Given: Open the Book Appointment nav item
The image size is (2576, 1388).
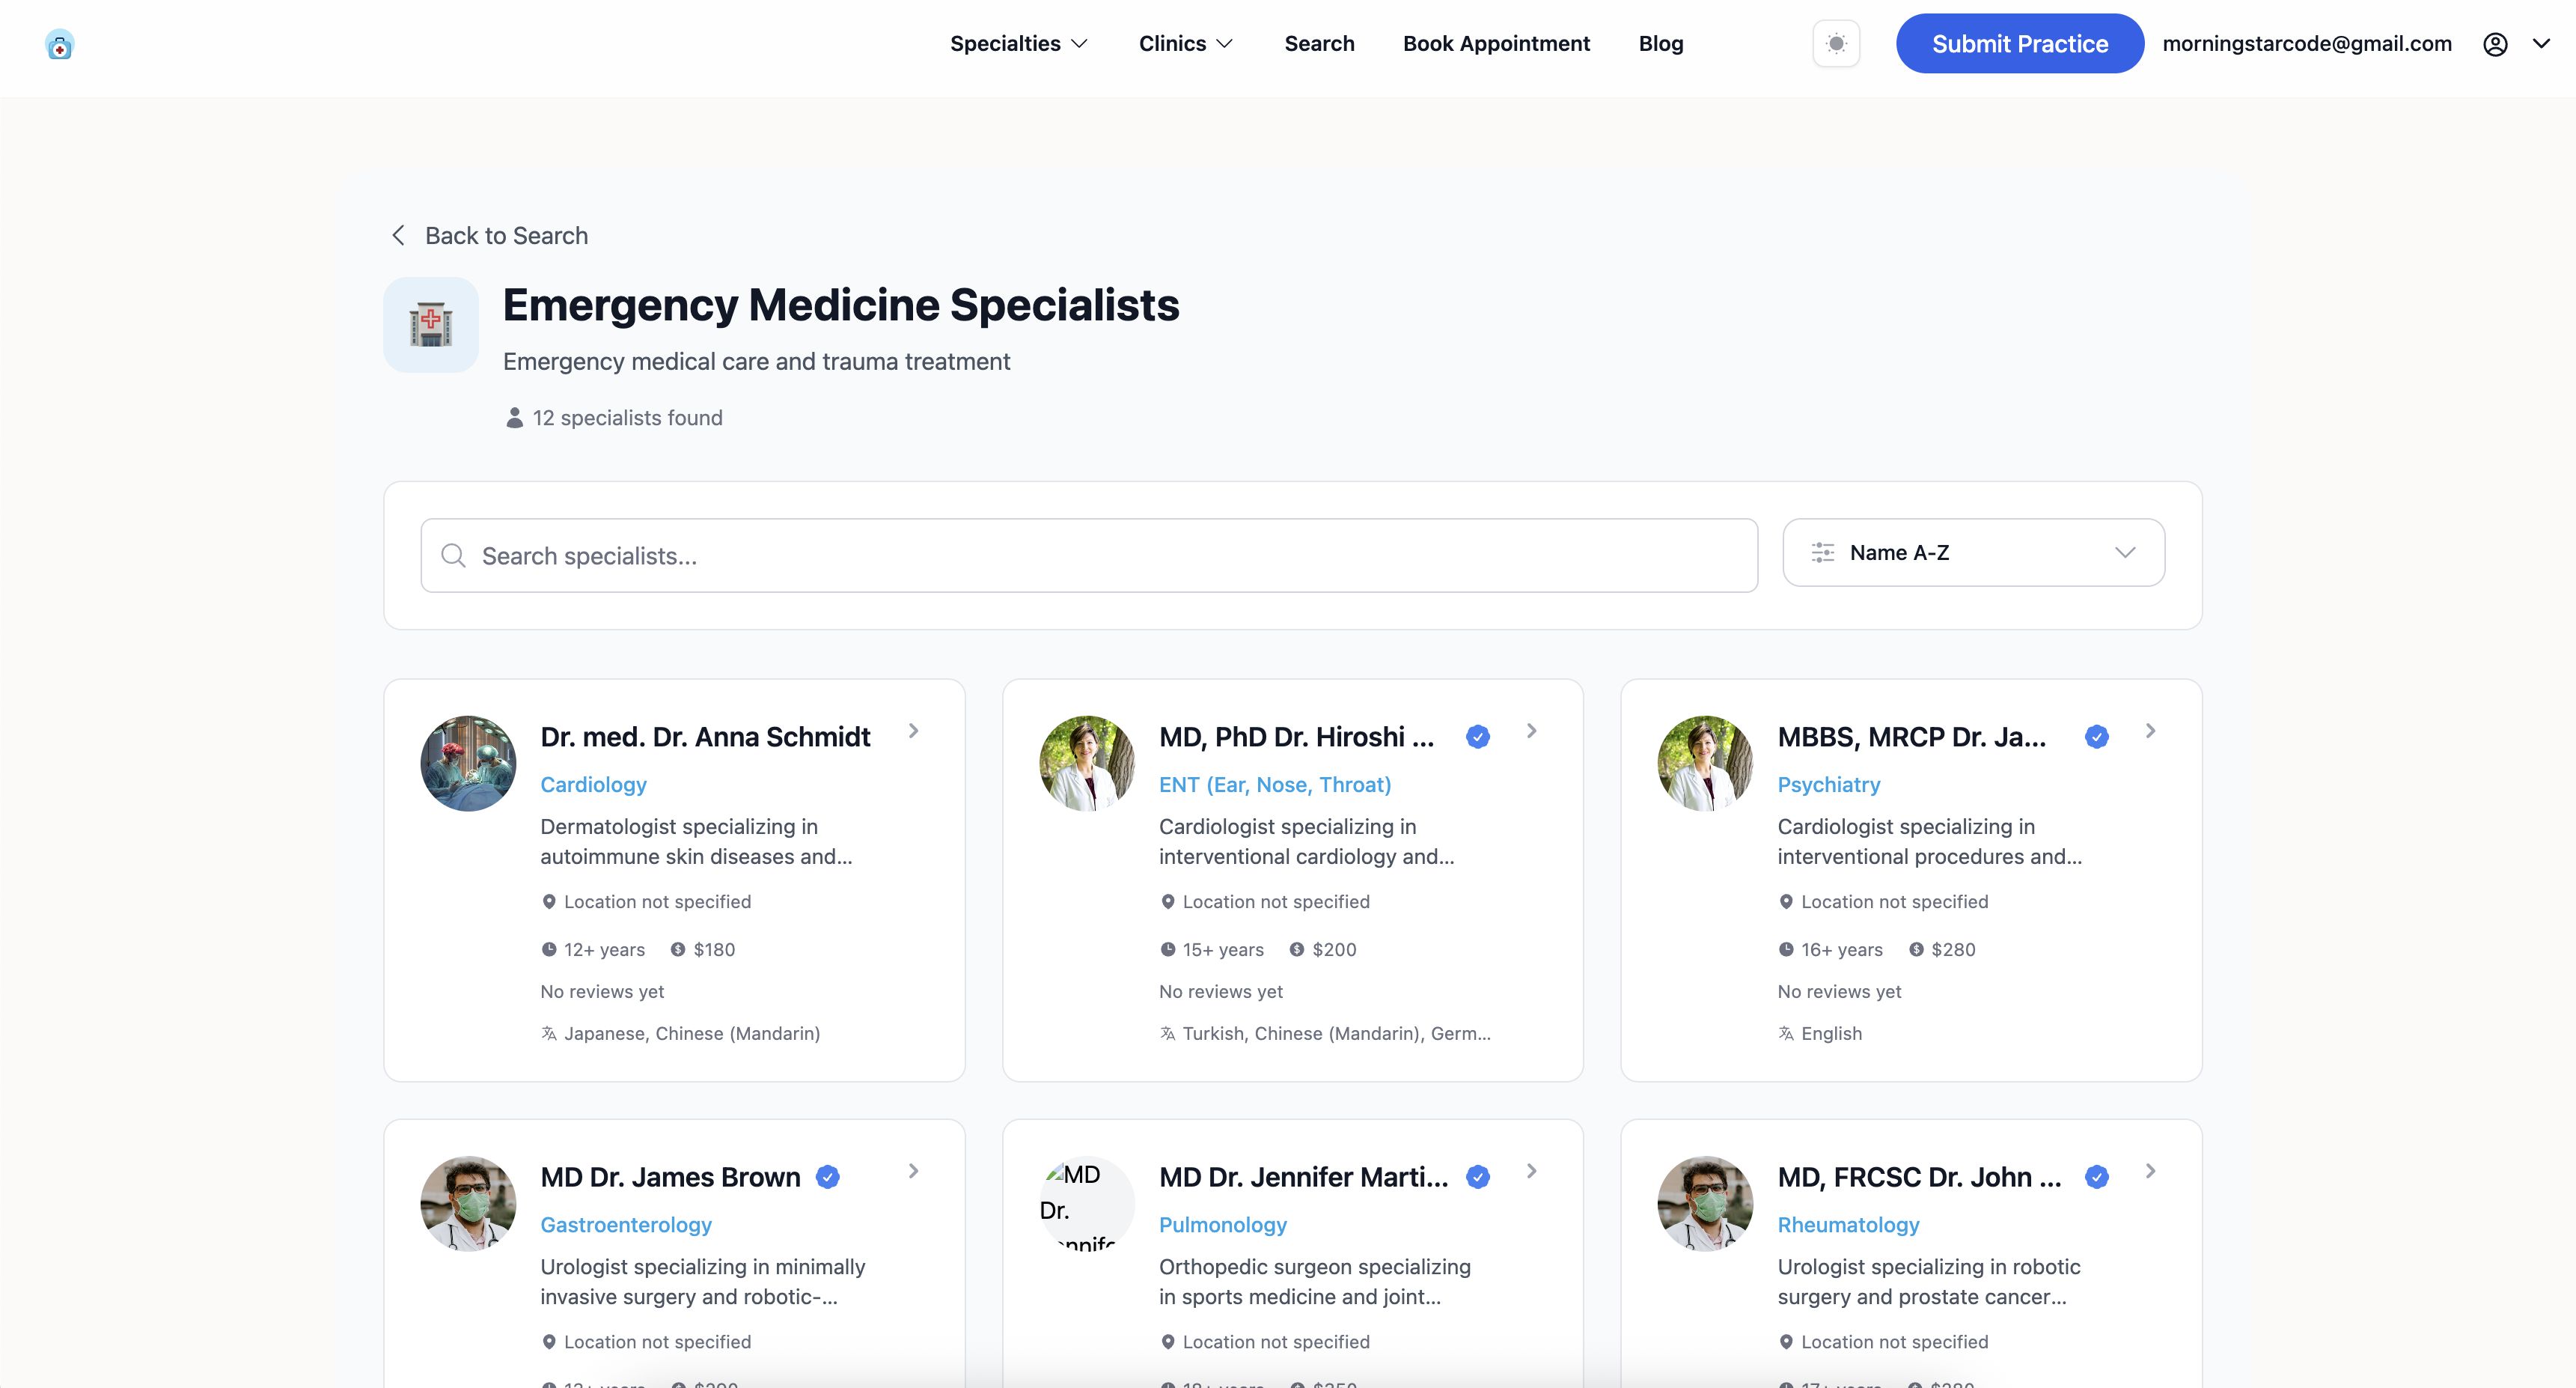Looking at the screenshot, I should coord(1496,44).
